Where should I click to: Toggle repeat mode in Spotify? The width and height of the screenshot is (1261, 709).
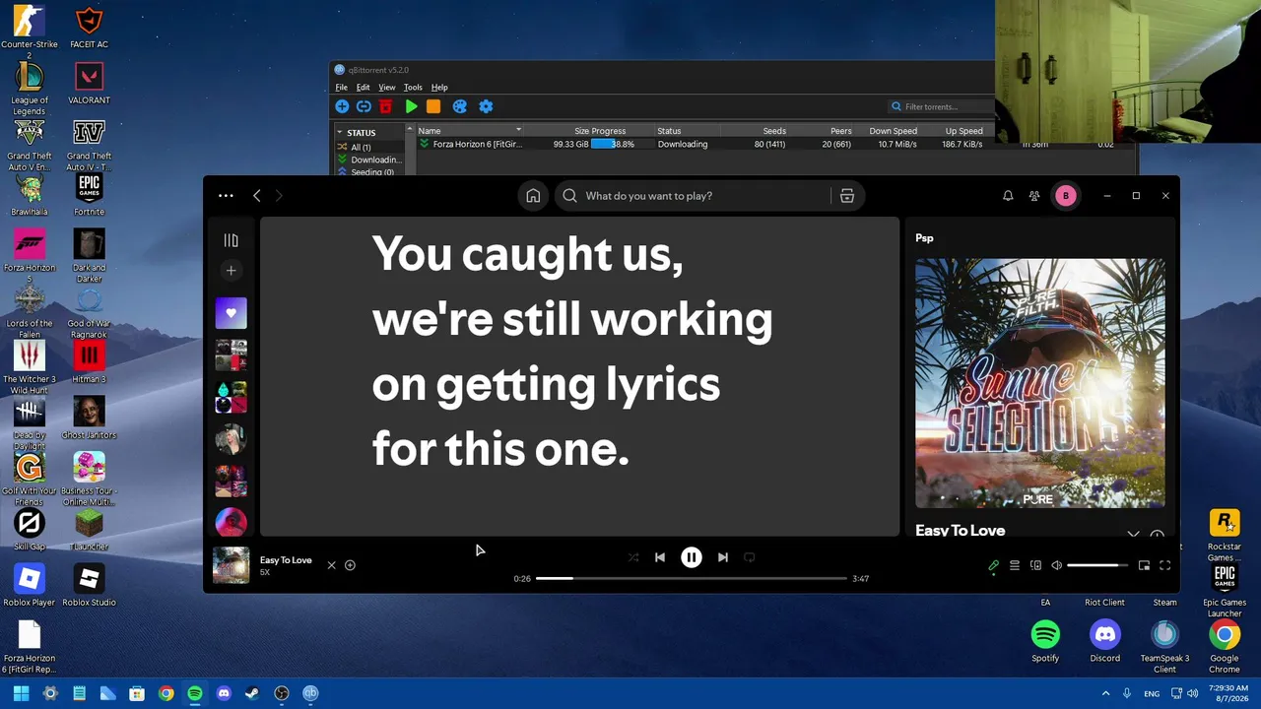point(750,557)
